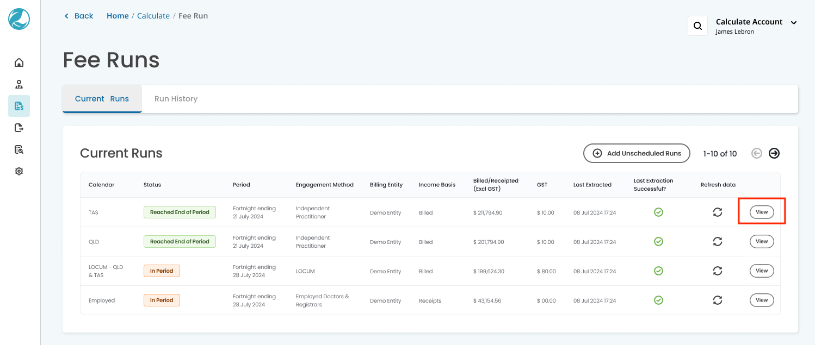Refresh data for the TAS run
The image size is (815, 345).
click(718, 212)
